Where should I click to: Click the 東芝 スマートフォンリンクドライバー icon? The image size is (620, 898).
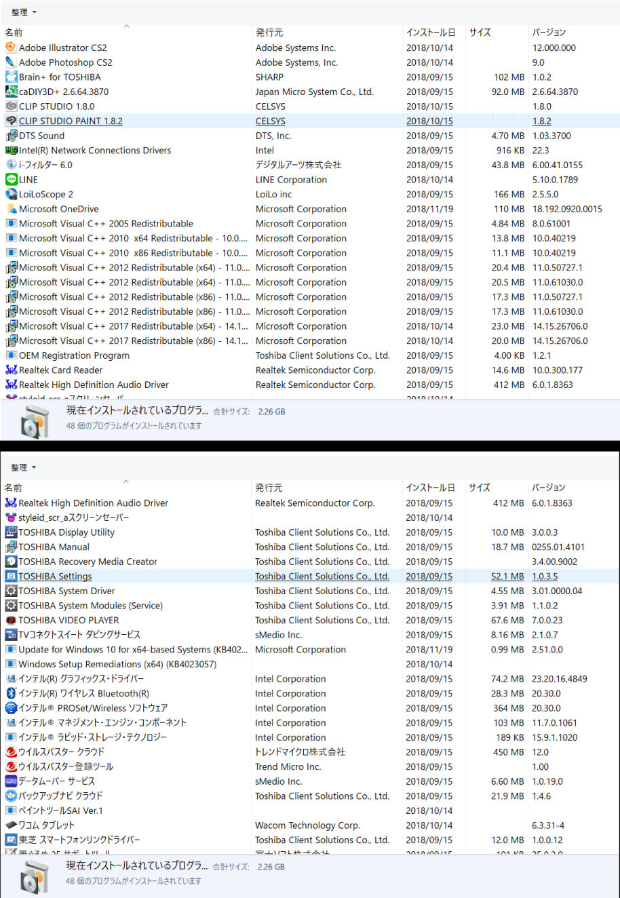pos(11,840)
